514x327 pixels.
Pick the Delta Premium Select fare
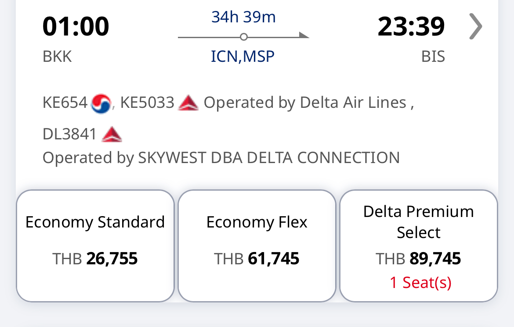coord(419,246)
